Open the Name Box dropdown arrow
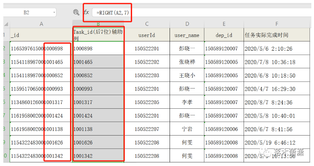 point(54,13)
